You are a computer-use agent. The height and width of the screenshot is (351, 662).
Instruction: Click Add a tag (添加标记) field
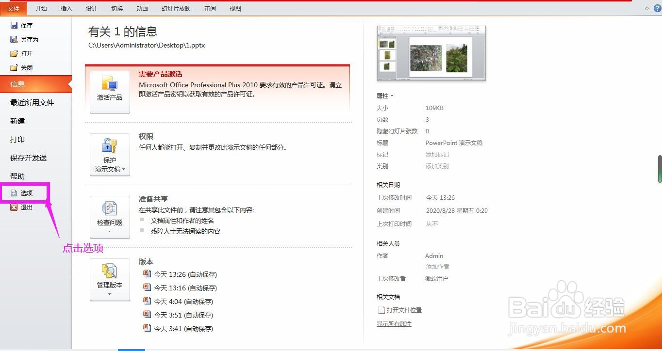tap(437, 155)
